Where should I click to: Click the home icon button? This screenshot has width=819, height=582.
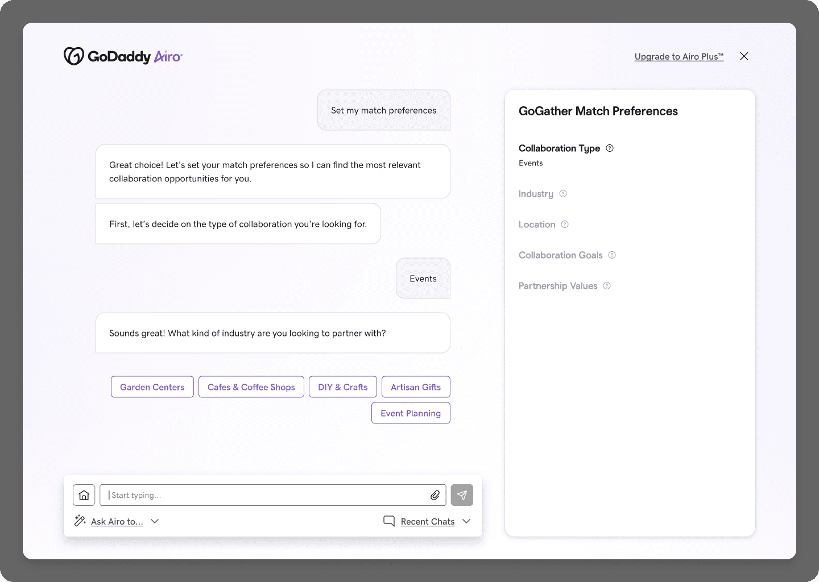[84, 495]
